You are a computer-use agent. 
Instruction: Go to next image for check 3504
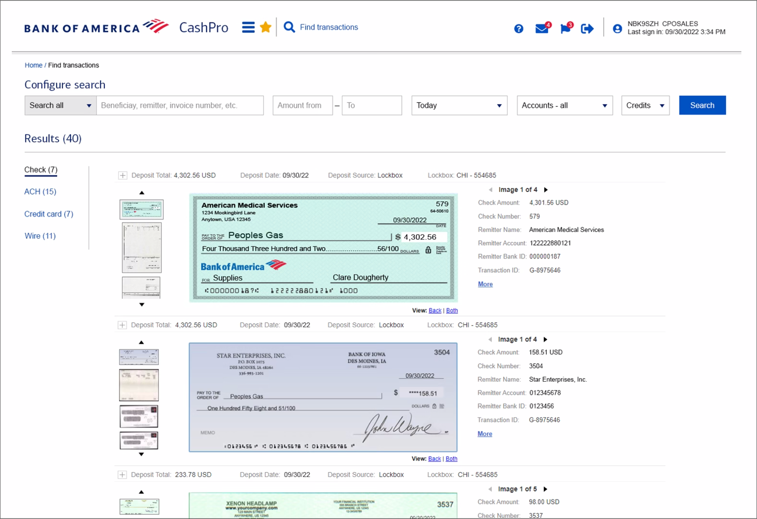pos(546,339)
